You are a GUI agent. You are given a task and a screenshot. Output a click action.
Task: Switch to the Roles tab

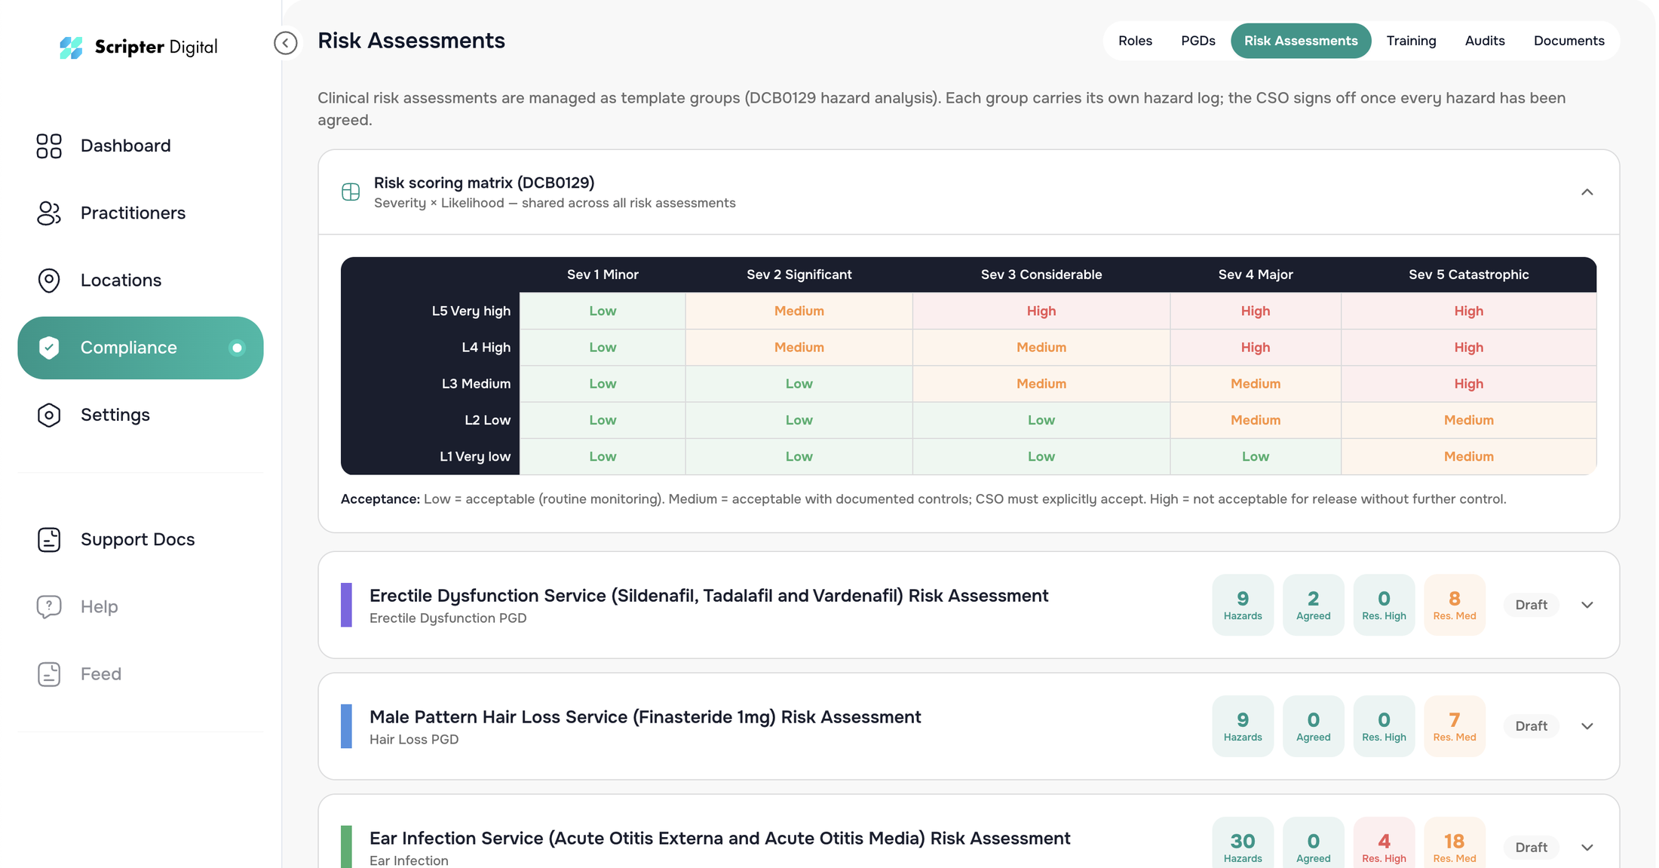(1135, 41)
